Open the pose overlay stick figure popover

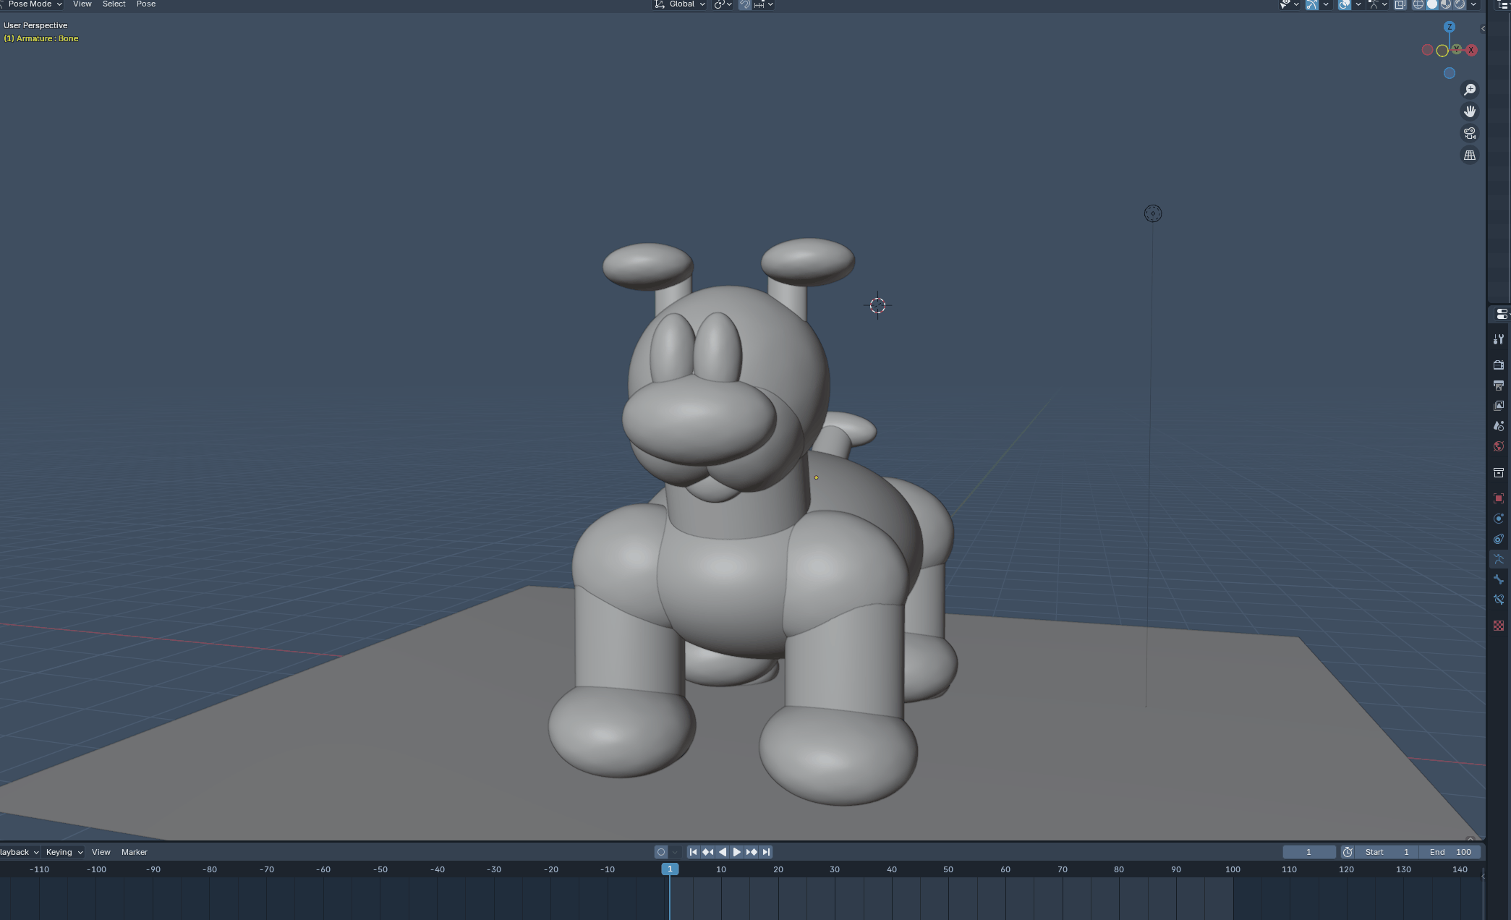pyautogui.click(x=1377, y=4)
